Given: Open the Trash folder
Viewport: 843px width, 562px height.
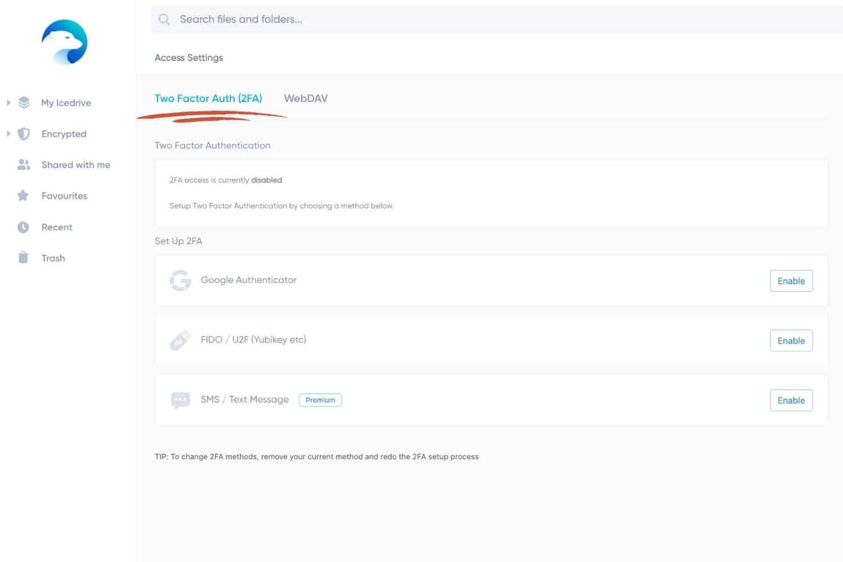Looking at the screenshot, I should click(x=53, y=258).
